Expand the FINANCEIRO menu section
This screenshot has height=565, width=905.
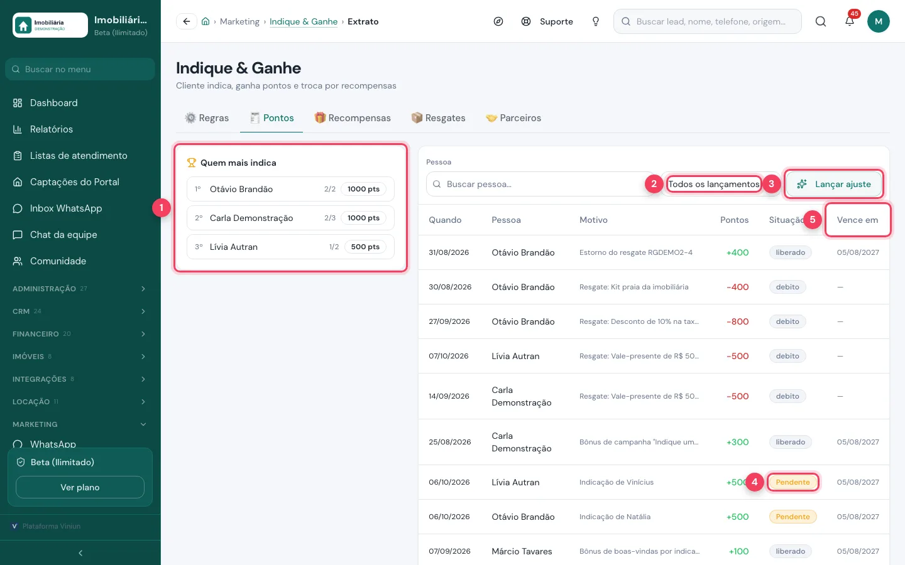[x=80, y=334]
